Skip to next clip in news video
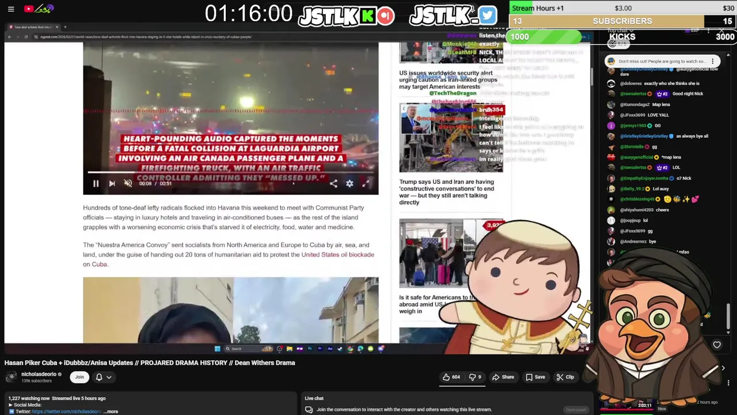 click(112, 183)
